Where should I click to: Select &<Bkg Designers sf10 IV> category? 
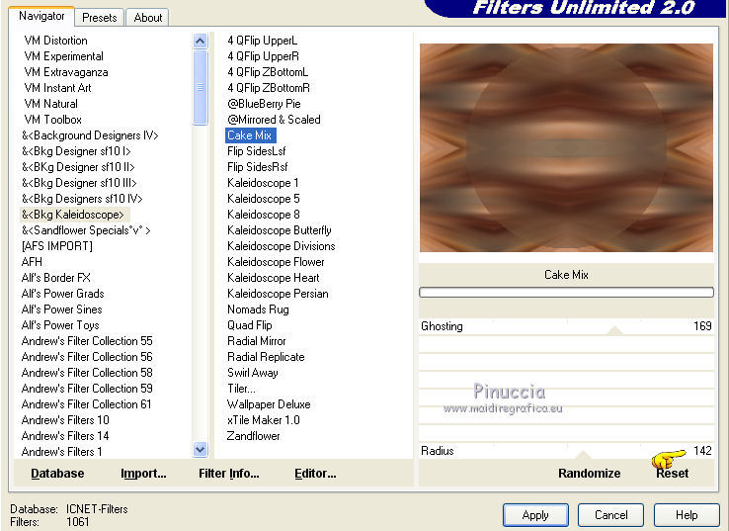82,199
